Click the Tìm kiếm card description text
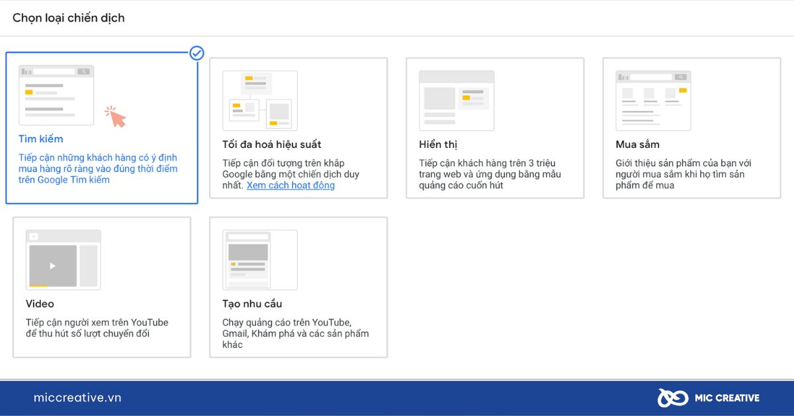Image resolution: width=794 pixels, height=416 pixels. coord(98,169)
